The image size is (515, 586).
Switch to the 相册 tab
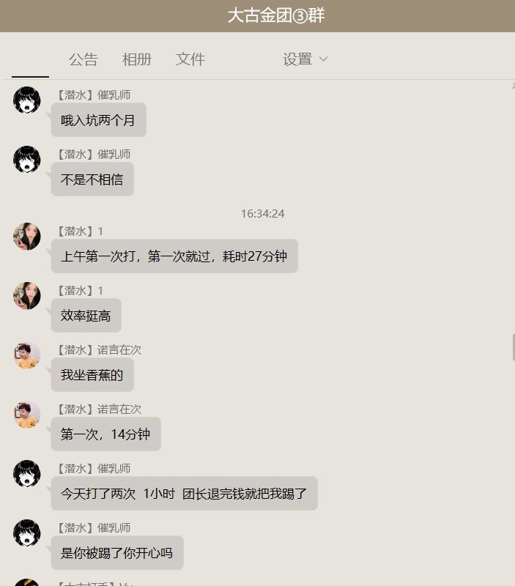click(x=137, y=59)
